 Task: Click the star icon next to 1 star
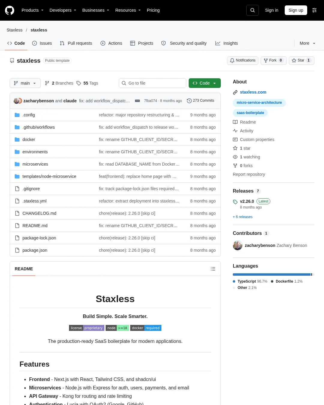pyautogui.click(x=235, y=148)
